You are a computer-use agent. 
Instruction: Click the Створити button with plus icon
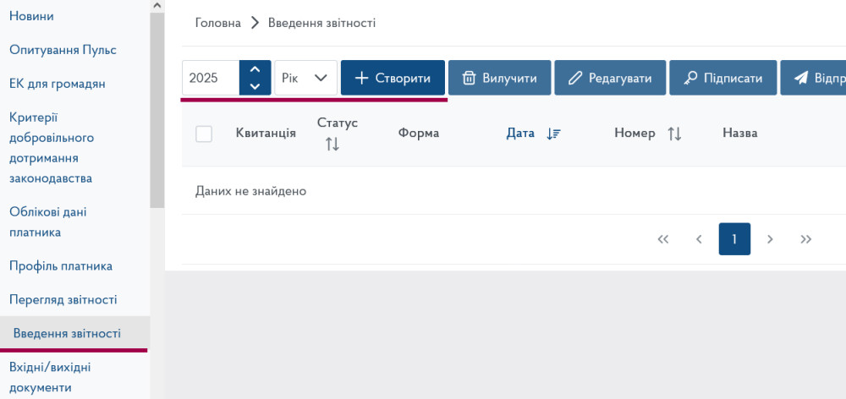point(393,78)
